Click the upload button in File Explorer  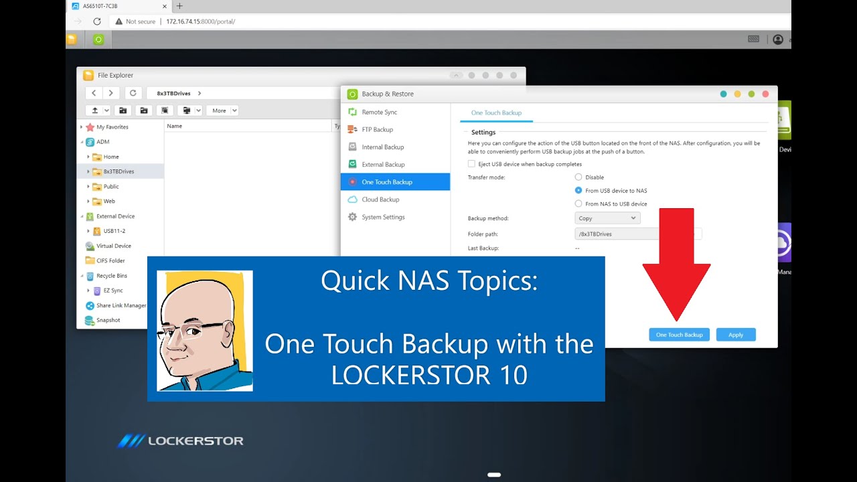pos(95,110)
